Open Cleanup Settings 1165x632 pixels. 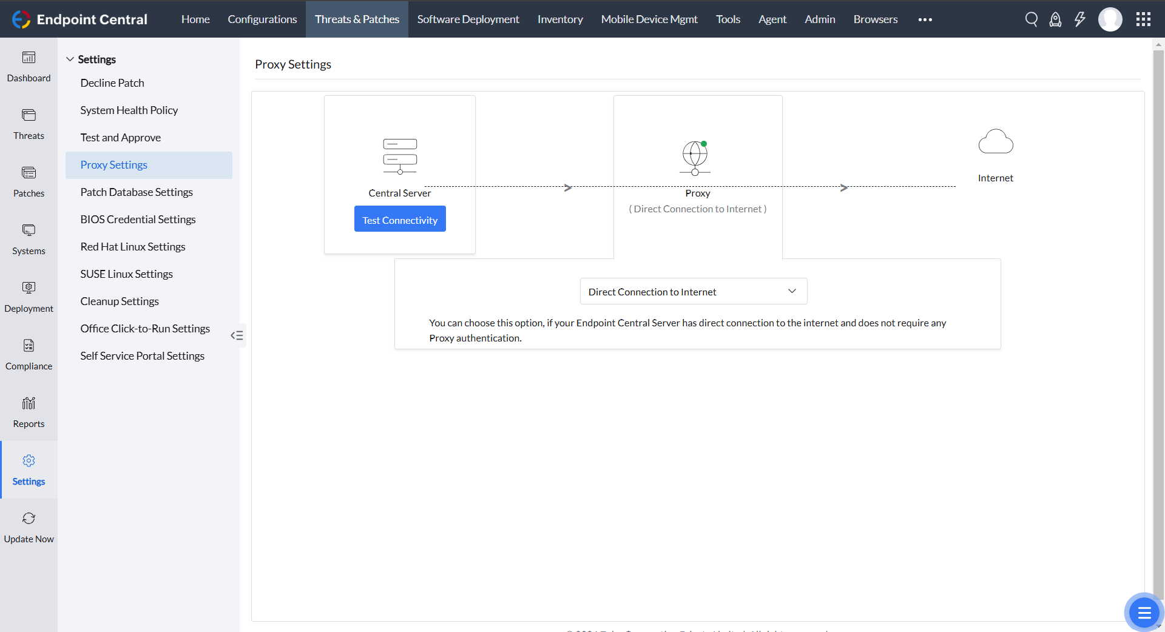(x=149, y=301)
